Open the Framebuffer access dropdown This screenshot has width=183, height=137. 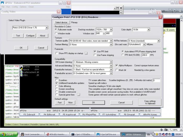(111, 73)
